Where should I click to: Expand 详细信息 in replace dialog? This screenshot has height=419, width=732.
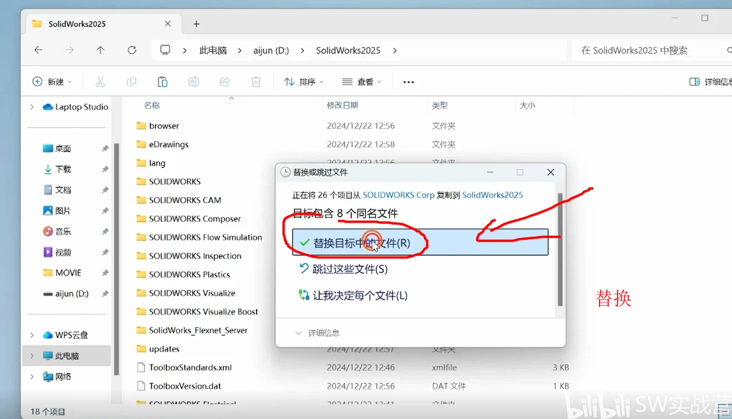coord(317,333)
